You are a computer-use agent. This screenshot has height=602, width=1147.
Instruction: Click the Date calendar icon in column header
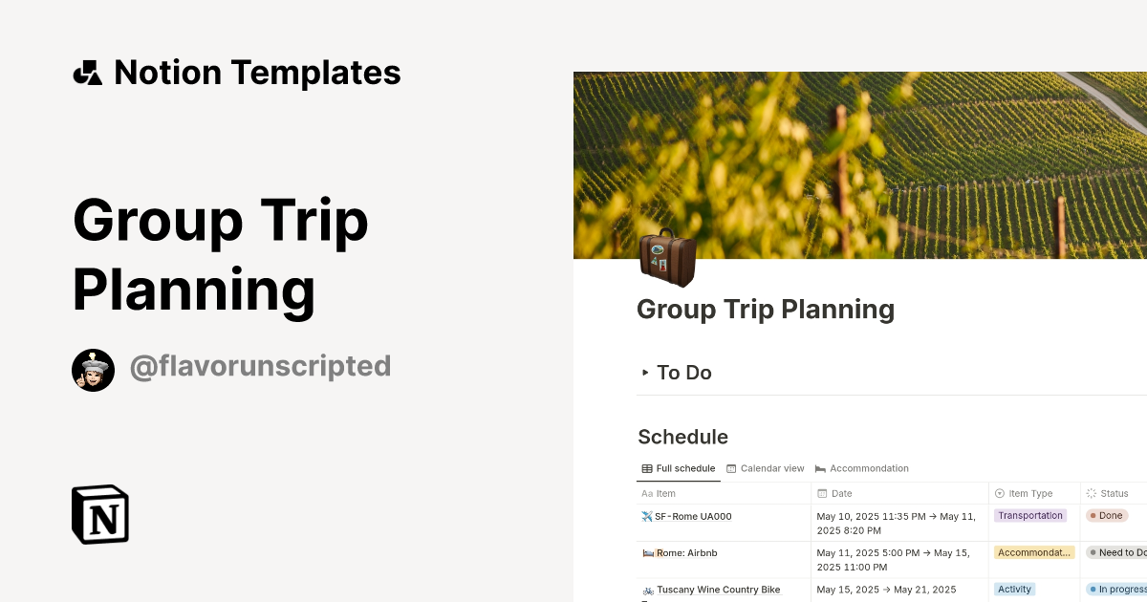(820, 493)
